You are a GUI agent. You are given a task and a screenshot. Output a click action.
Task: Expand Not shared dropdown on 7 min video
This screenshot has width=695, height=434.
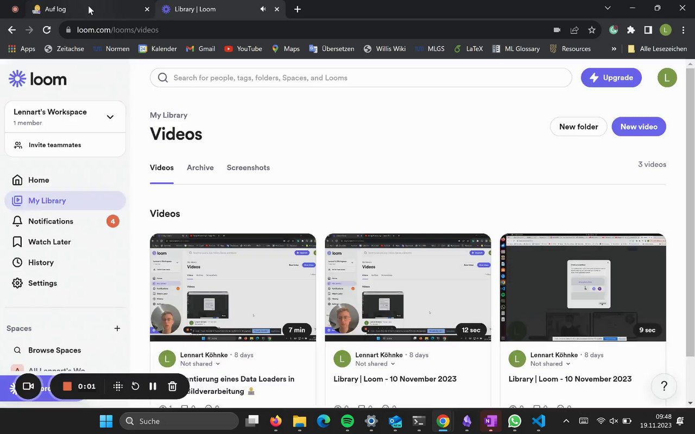200,364
